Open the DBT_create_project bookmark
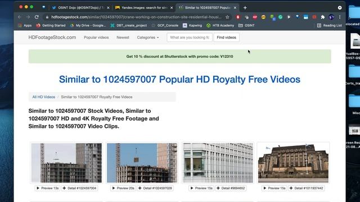 coord(129,25)
